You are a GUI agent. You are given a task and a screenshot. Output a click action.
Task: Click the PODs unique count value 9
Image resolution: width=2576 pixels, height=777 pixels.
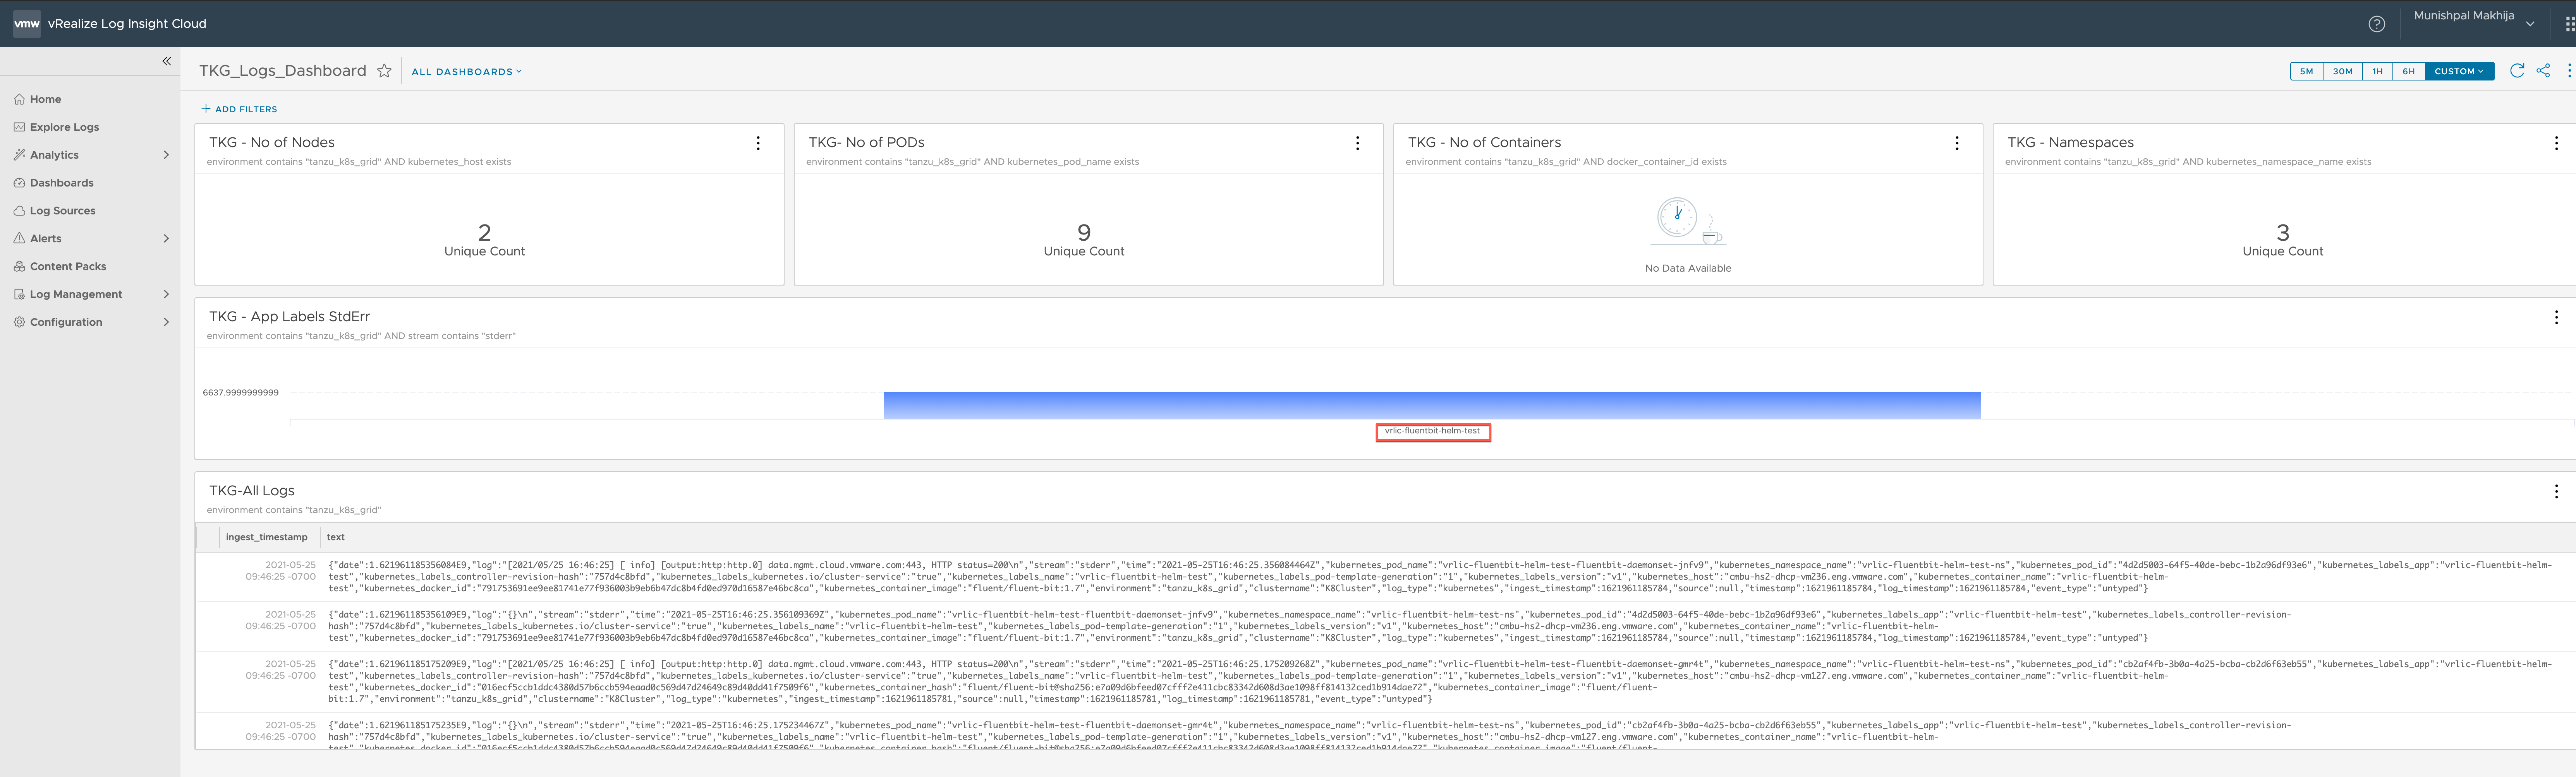click(x=1084, y=233)
